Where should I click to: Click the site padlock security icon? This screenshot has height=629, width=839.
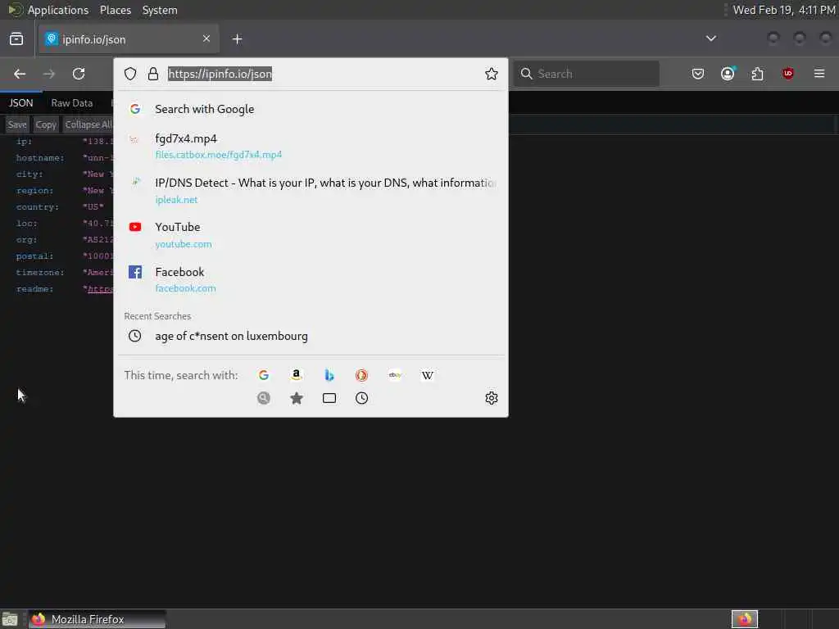tap(153, 74)
